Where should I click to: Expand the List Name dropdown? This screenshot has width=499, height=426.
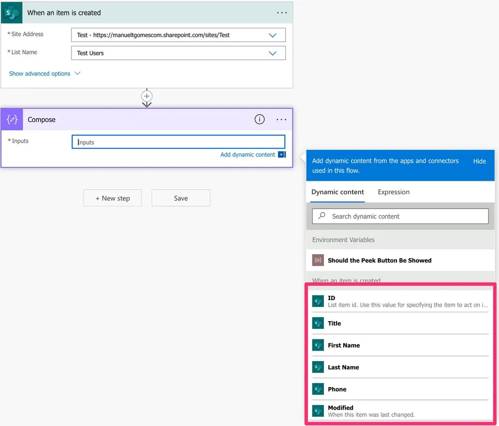pos(272,53)
